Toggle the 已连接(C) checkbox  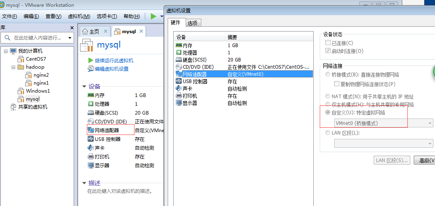coord(328,43)
